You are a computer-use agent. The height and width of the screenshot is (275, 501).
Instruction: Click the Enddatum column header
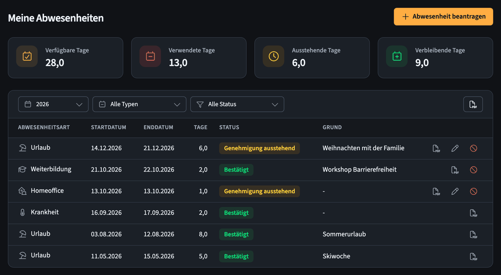click(158, 127)
